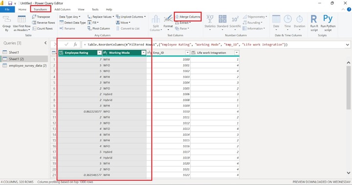Click the Pivot Column tool
The width and height of the screenshot is (352, 185).
[99, 28]
